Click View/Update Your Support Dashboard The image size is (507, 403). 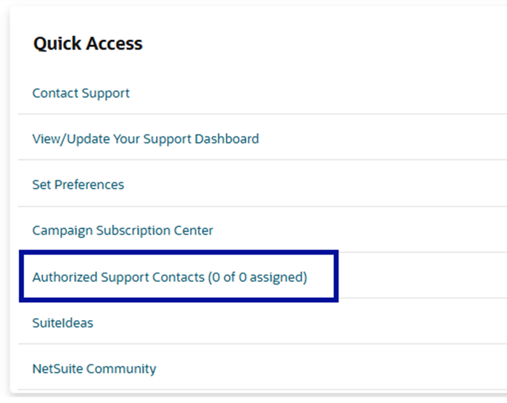(145, 139)
